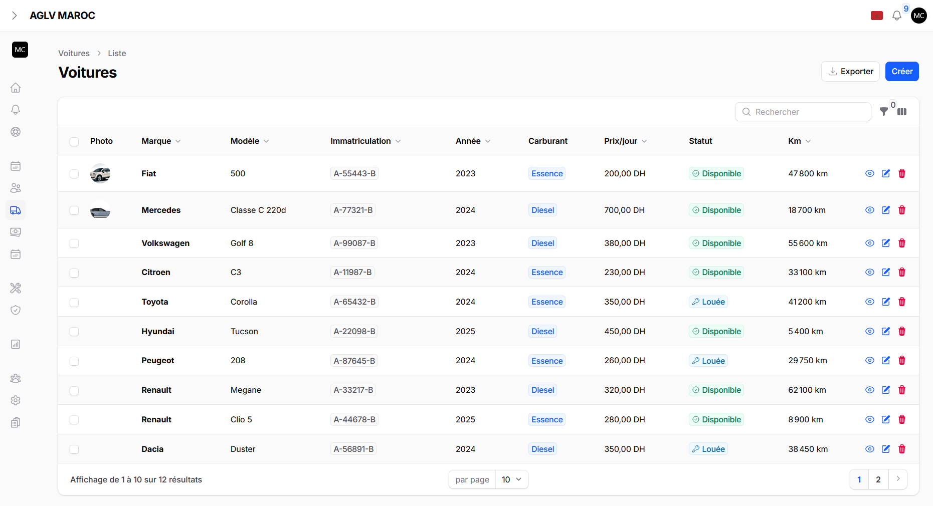Sort by the Prix/jour column header
933x506 pixels.
pyautogui.click(x=625, y=141)
